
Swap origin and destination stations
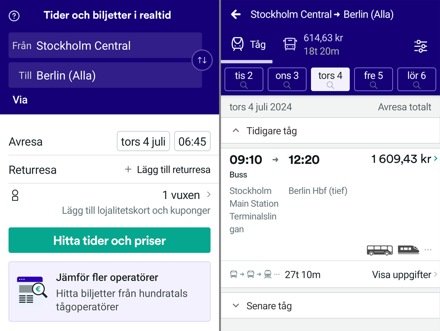pyautogui.click(x=202, y=60)
